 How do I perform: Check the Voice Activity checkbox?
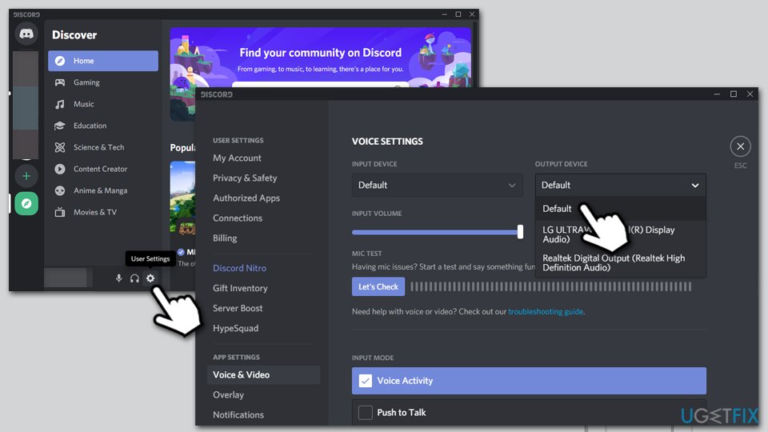pos(366,381)
